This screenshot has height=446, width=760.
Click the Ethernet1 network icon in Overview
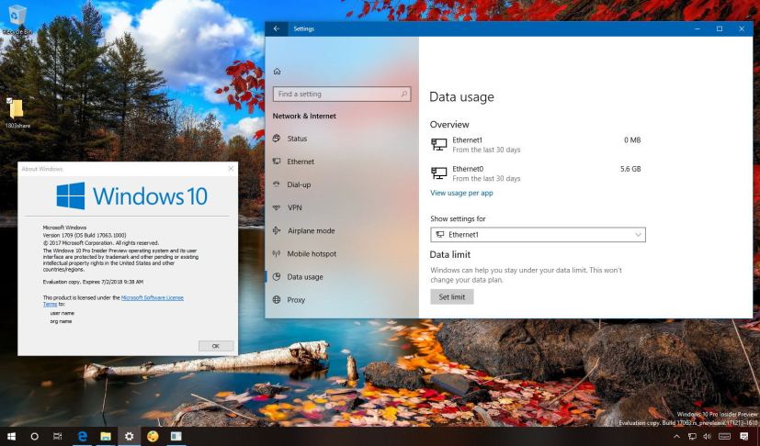438,144
